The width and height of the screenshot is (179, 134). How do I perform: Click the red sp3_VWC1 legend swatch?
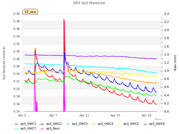pos(17,124)
